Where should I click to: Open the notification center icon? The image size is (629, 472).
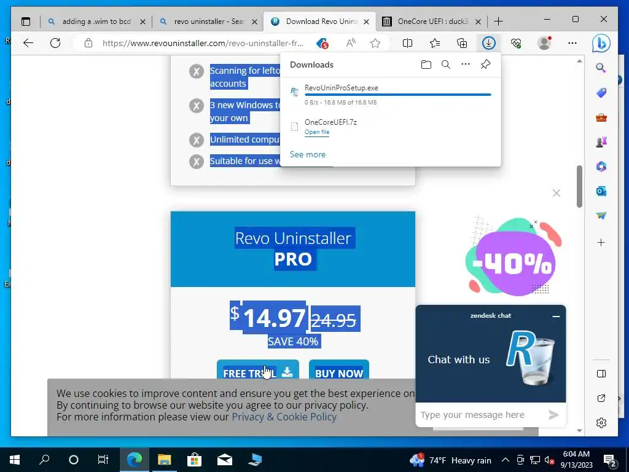pos(610,460)
